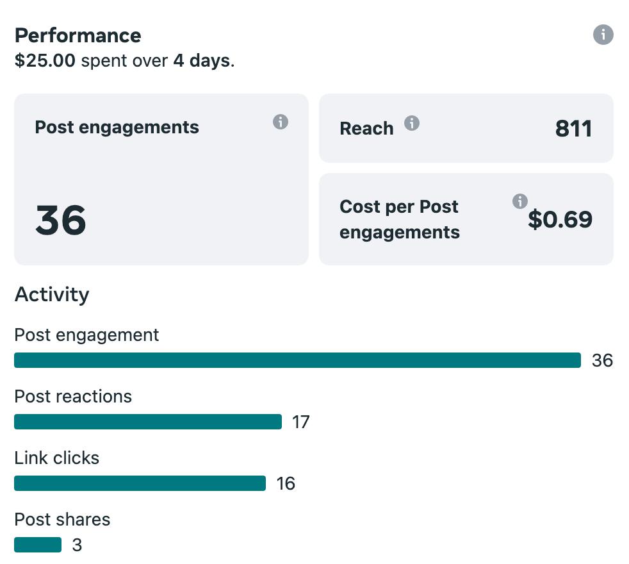Click the Activity section heading
This screenshot has height=564, width=629.
click(x=52, y=294)
